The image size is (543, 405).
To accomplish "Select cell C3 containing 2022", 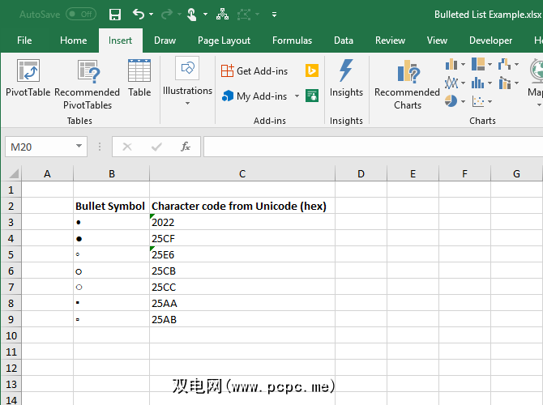I will [x=242, y=222].
